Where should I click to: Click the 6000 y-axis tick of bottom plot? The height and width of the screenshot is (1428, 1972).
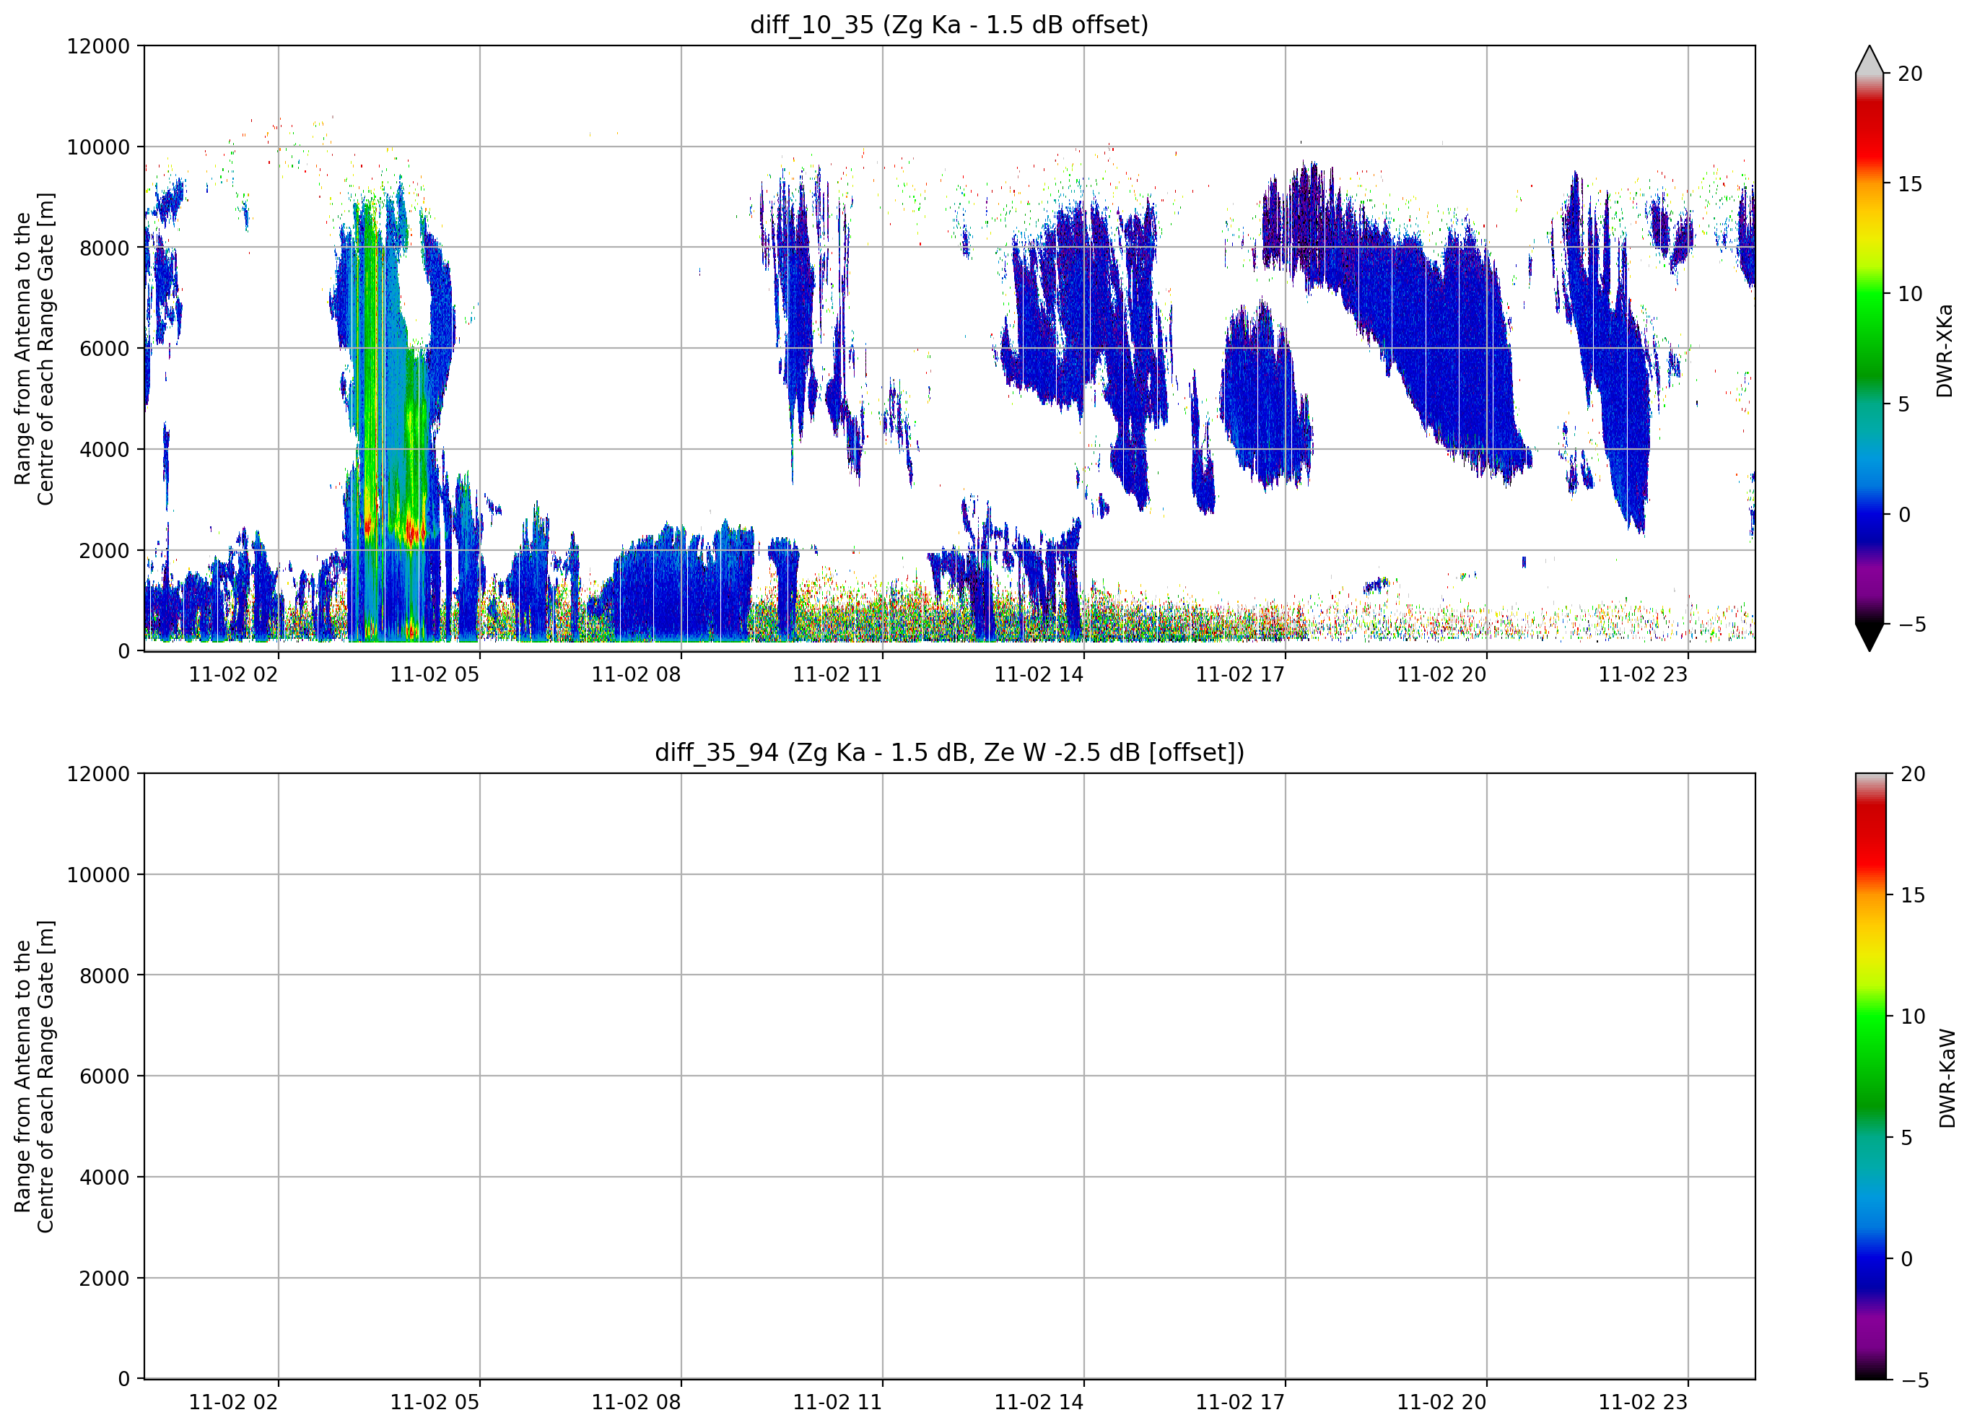(x=105, y=1076)
